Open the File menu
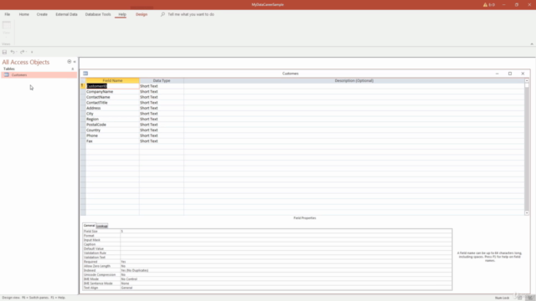The image size is (536, 301). [x=8, y=14]
